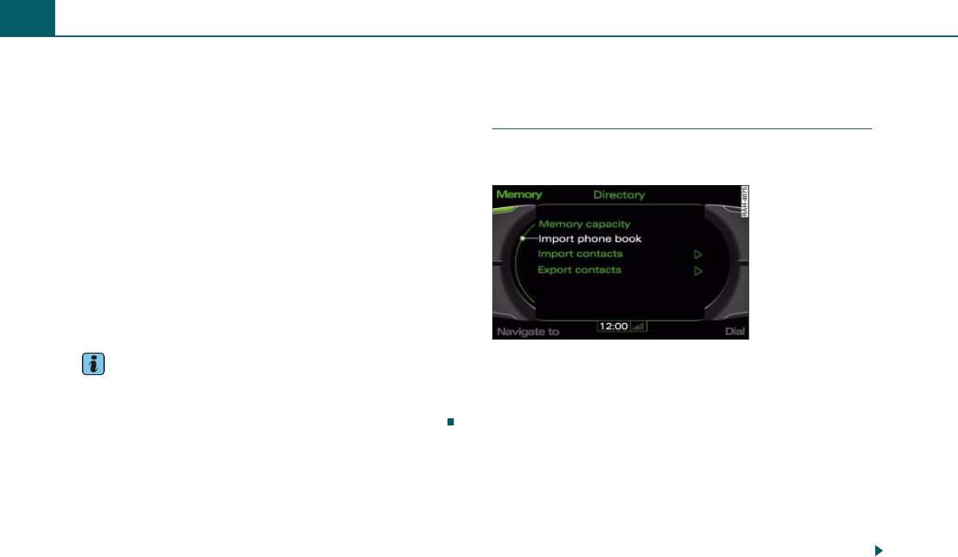Open Export contacts submenu
Image resolution: width=958 pixels, height=557 pixels.
tap(579, 269)
